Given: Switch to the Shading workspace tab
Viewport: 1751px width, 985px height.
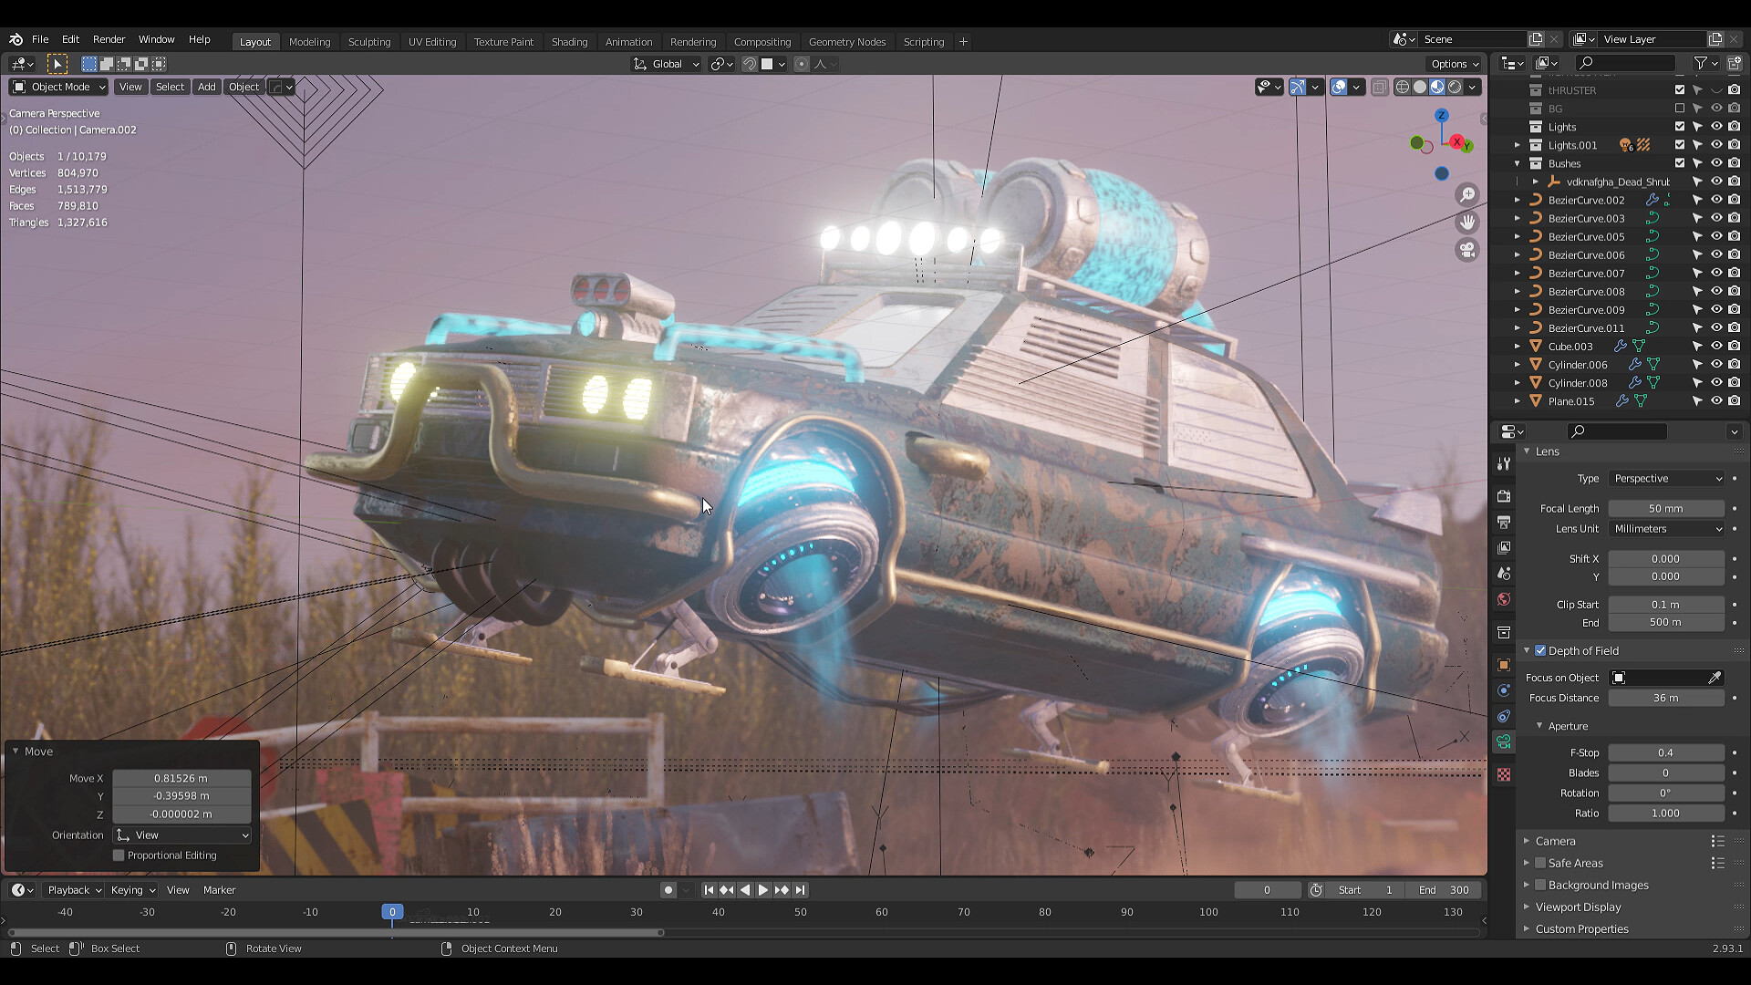Looking at the screenshot, I should [569, 42].
